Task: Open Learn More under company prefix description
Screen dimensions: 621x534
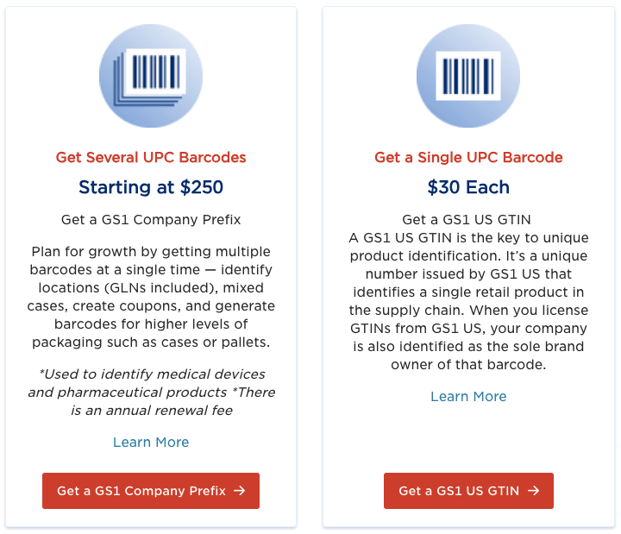Action: click(x=151, y=442)
